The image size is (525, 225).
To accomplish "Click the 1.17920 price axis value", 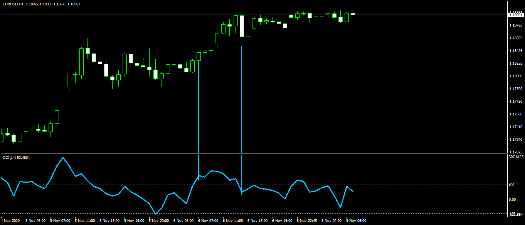I will point(516,89).
